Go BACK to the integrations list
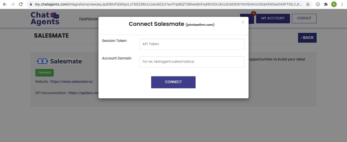This screenshot has height=142, width=347. [307, 38]
